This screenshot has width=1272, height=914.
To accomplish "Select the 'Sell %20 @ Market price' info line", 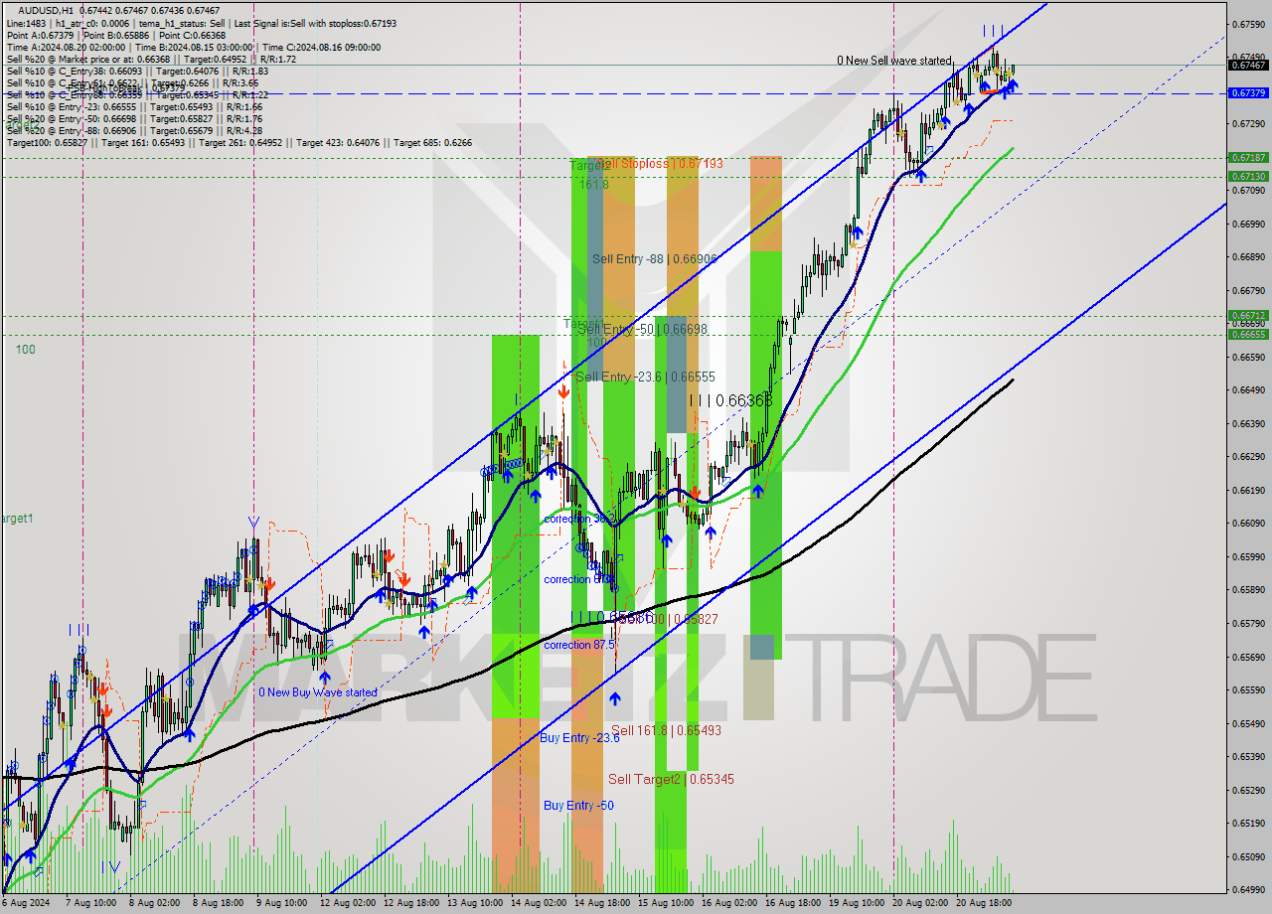I will [151, 59].
